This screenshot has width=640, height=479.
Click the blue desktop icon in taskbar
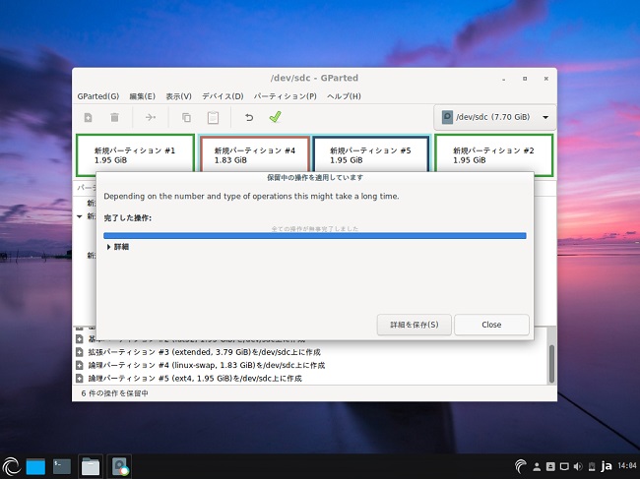[35, 466]
